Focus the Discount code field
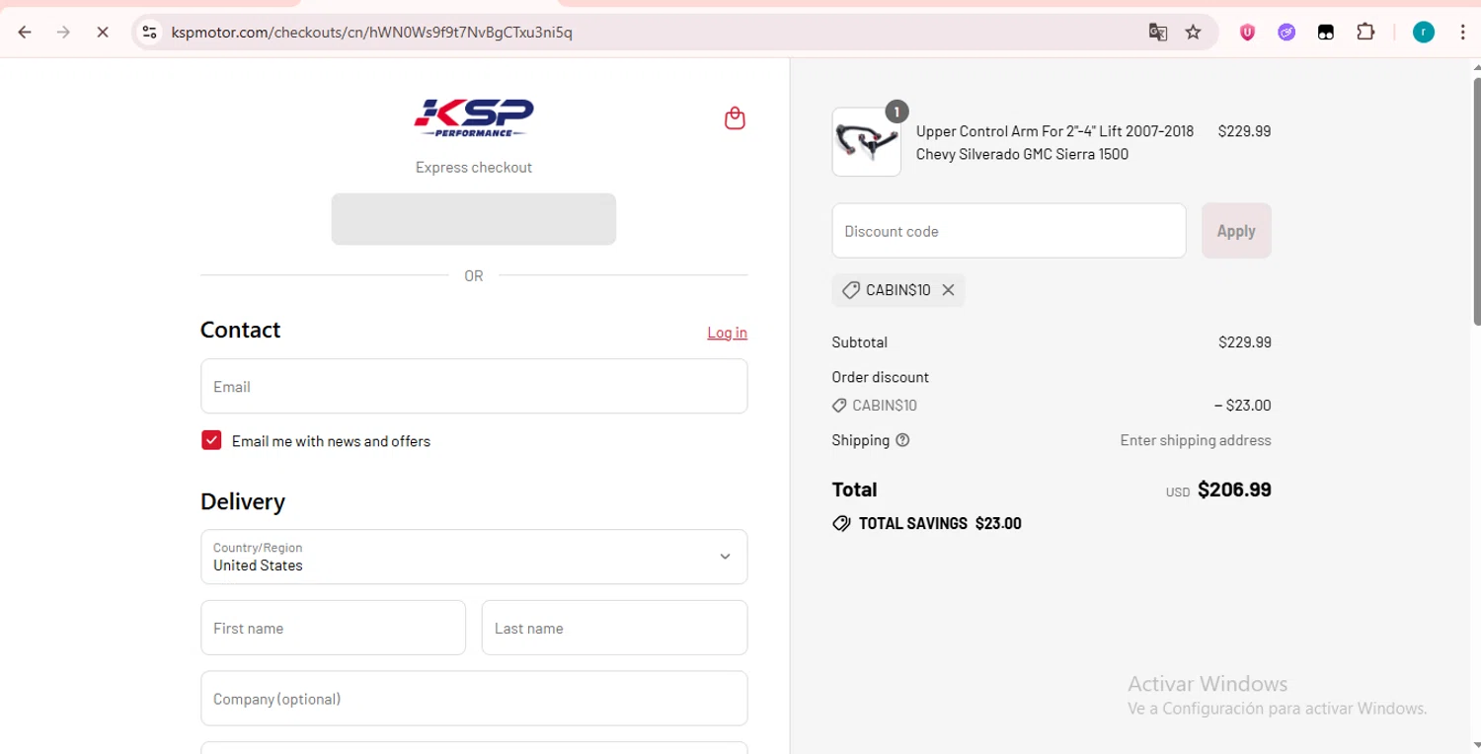Image resolution: width=1481 pixels, height=754 pixels. [1009, 231]
